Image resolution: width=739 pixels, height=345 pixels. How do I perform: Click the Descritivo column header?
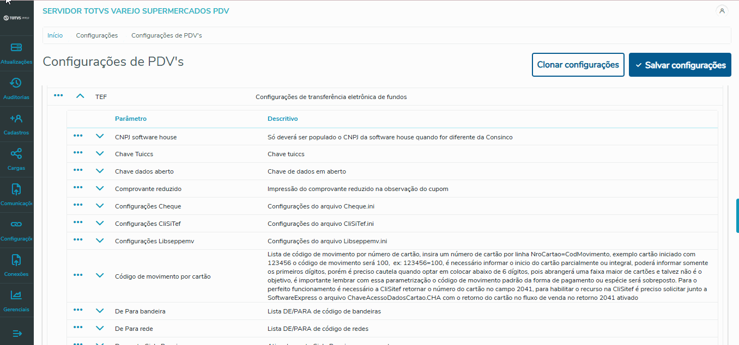point(283,119)
